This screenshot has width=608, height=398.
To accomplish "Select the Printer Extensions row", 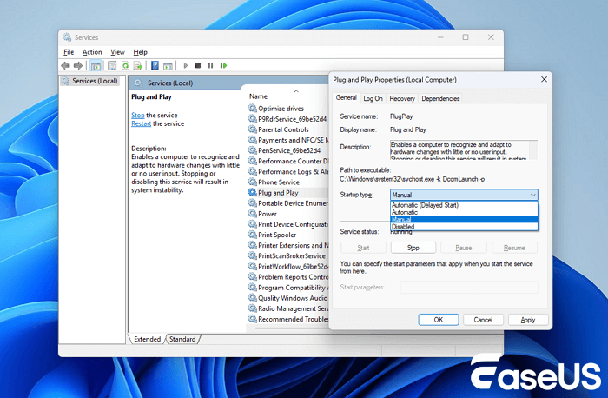I will click(287, 245).
